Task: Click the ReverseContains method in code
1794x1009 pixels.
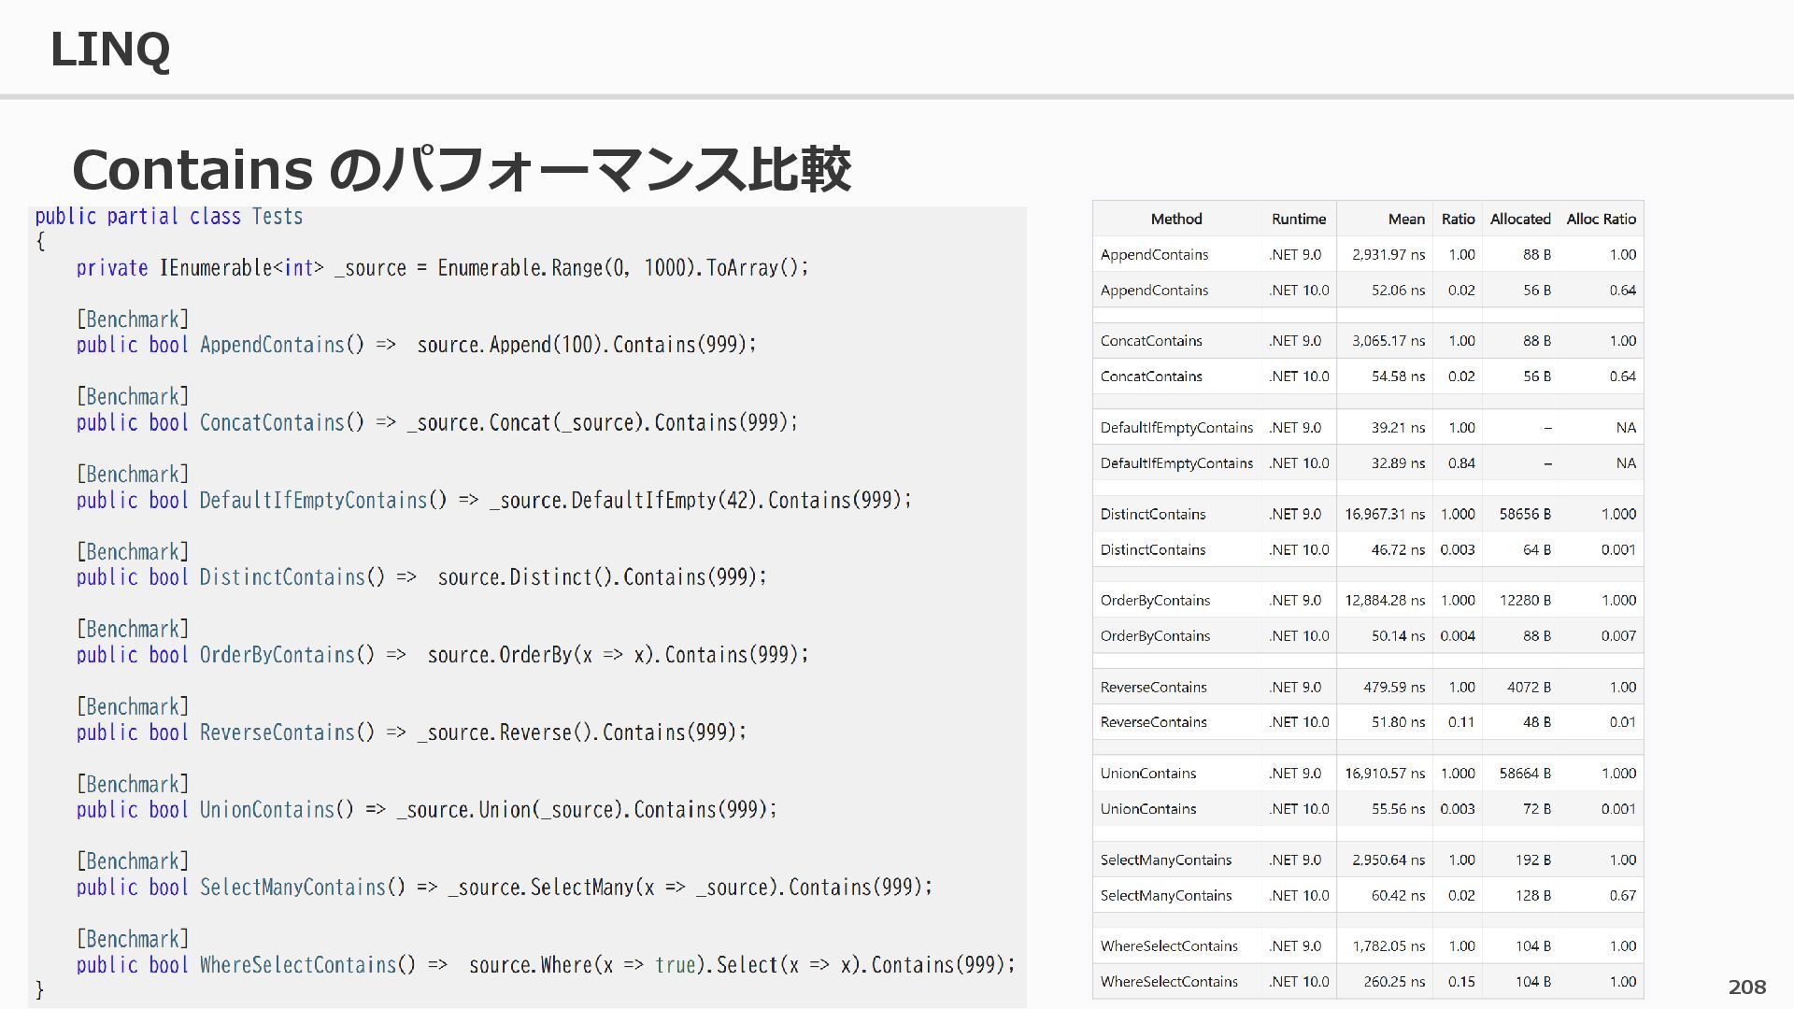Action: pyautogui.click(x=277, y=732)
